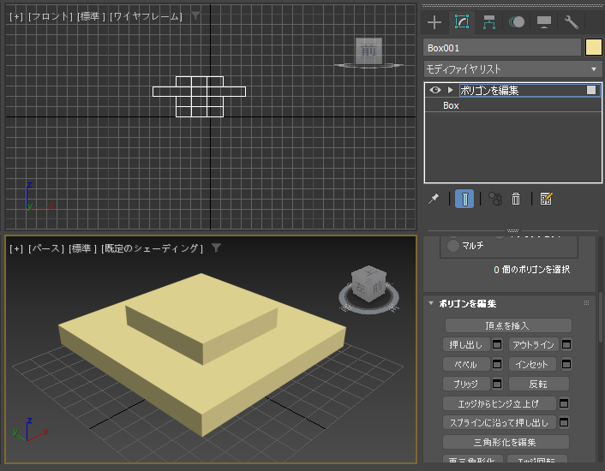This screenshot has width=605, height=471.
Task: Expand the ポリゴンを編集 modifier sub-objects
Action: pos(450,90)
